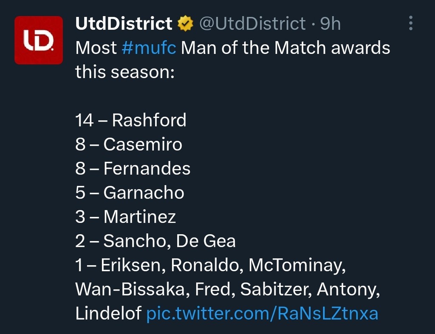The width and height of the screenshot is (435, 334).
Task: Click the '2 – Sancho, De Gea' line
Action: (155, 241)
